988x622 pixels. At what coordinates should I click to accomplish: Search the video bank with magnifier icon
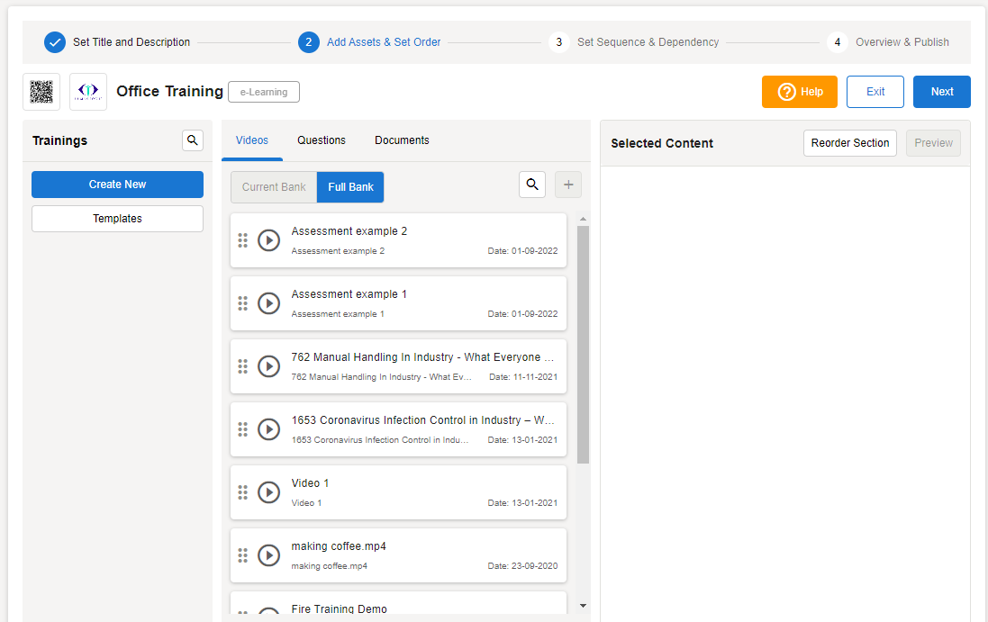532,185
